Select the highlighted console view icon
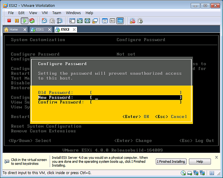The image size is (223, 178). (120, 21)
